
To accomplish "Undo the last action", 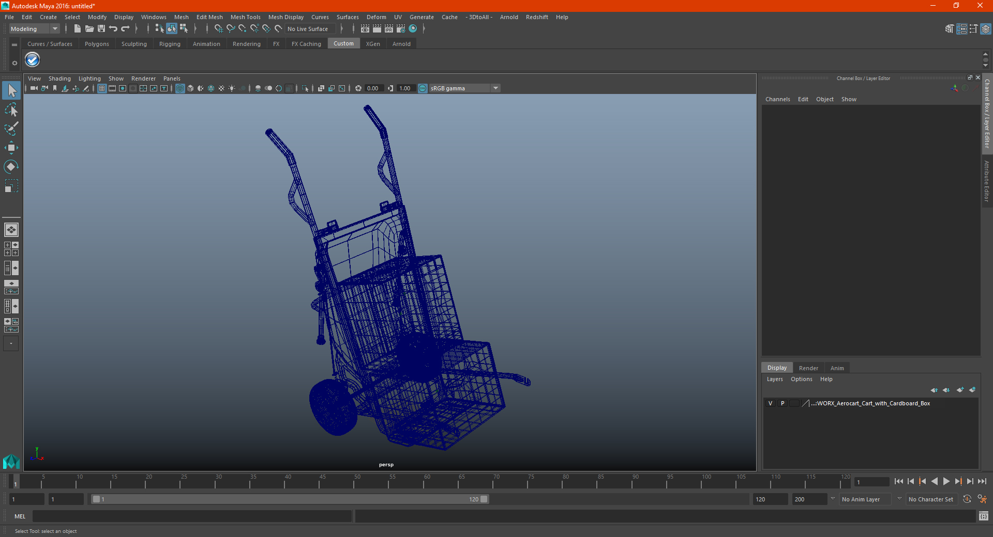I will (113, 29).
